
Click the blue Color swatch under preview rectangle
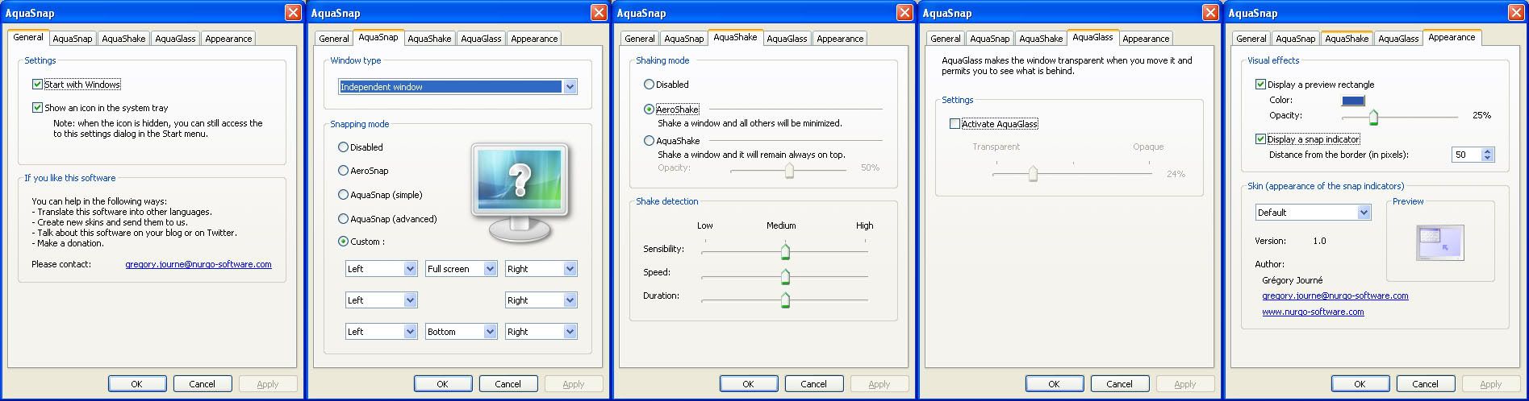(x=1353, y=101)
